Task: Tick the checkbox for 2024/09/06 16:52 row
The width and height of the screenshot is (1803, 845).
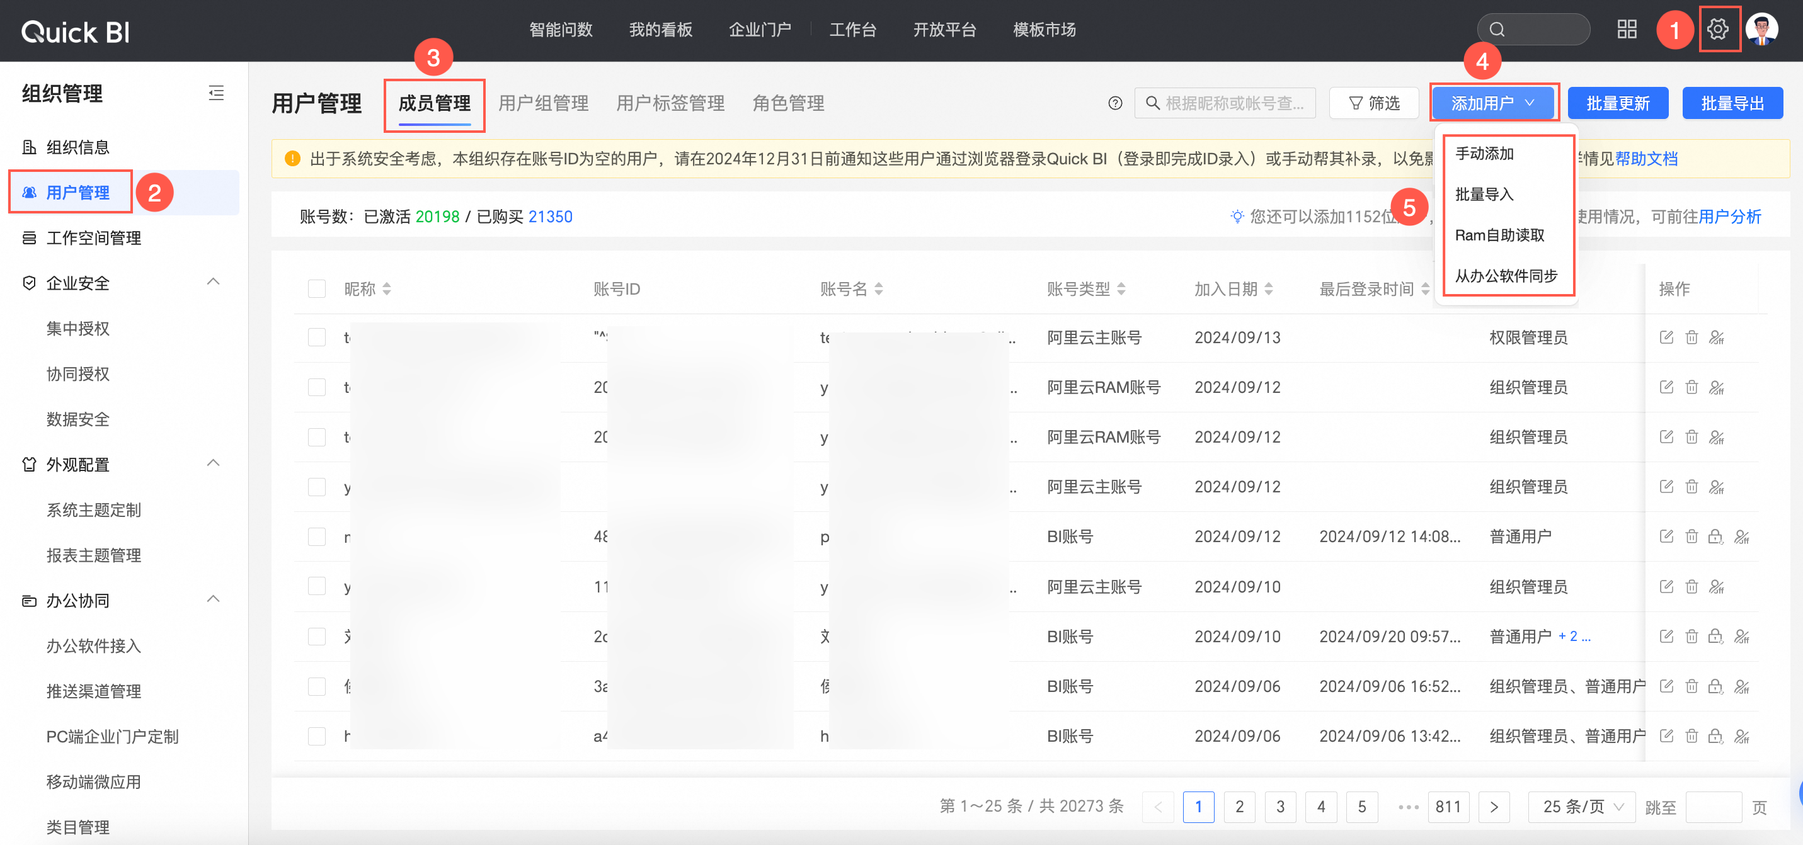Action: [316, 686]
